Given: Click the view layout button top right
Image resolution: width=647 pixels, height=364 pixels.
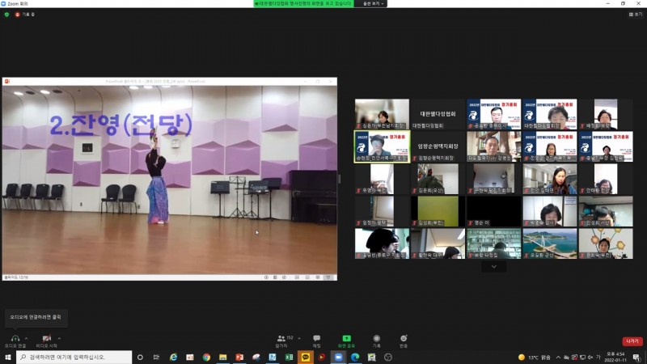Looking at the screenshot, I should tap(635, 15).
